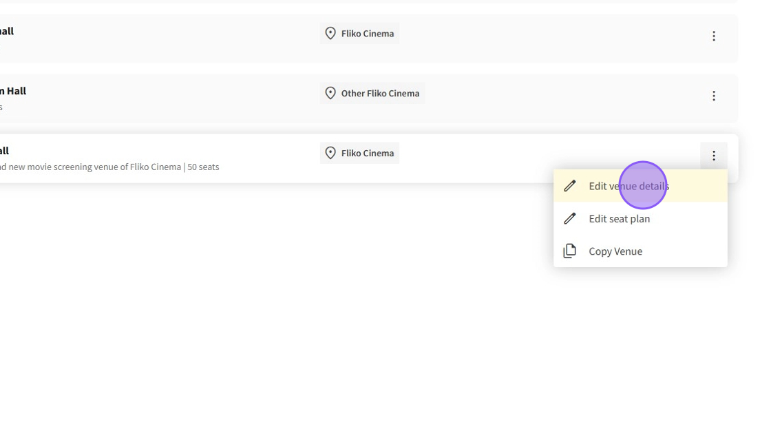Click the Other Fliko Cinema location badge
The width and height of the screenshot is (771, 431).
tap(379, 94)
